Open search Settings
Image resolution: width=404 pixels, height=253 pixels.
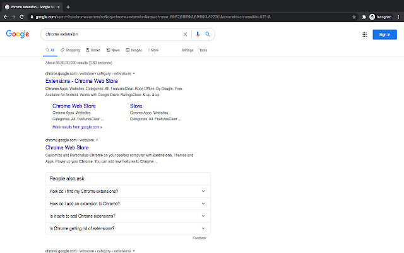pyautogui.click(x=187, y=50)
